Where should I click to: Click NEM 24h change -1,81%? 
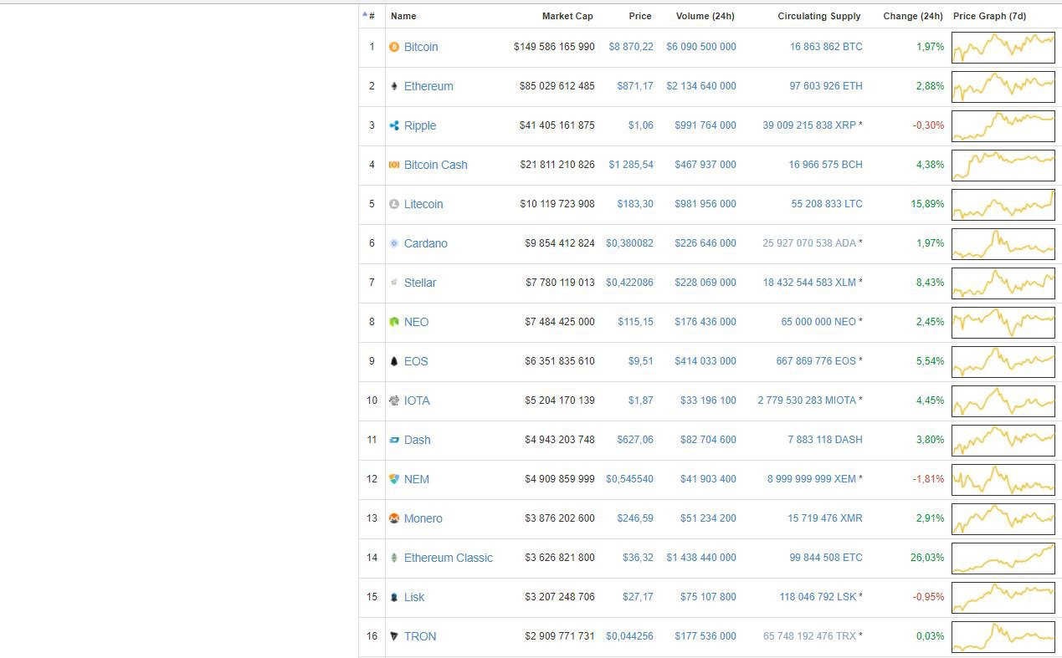(928, 479)
